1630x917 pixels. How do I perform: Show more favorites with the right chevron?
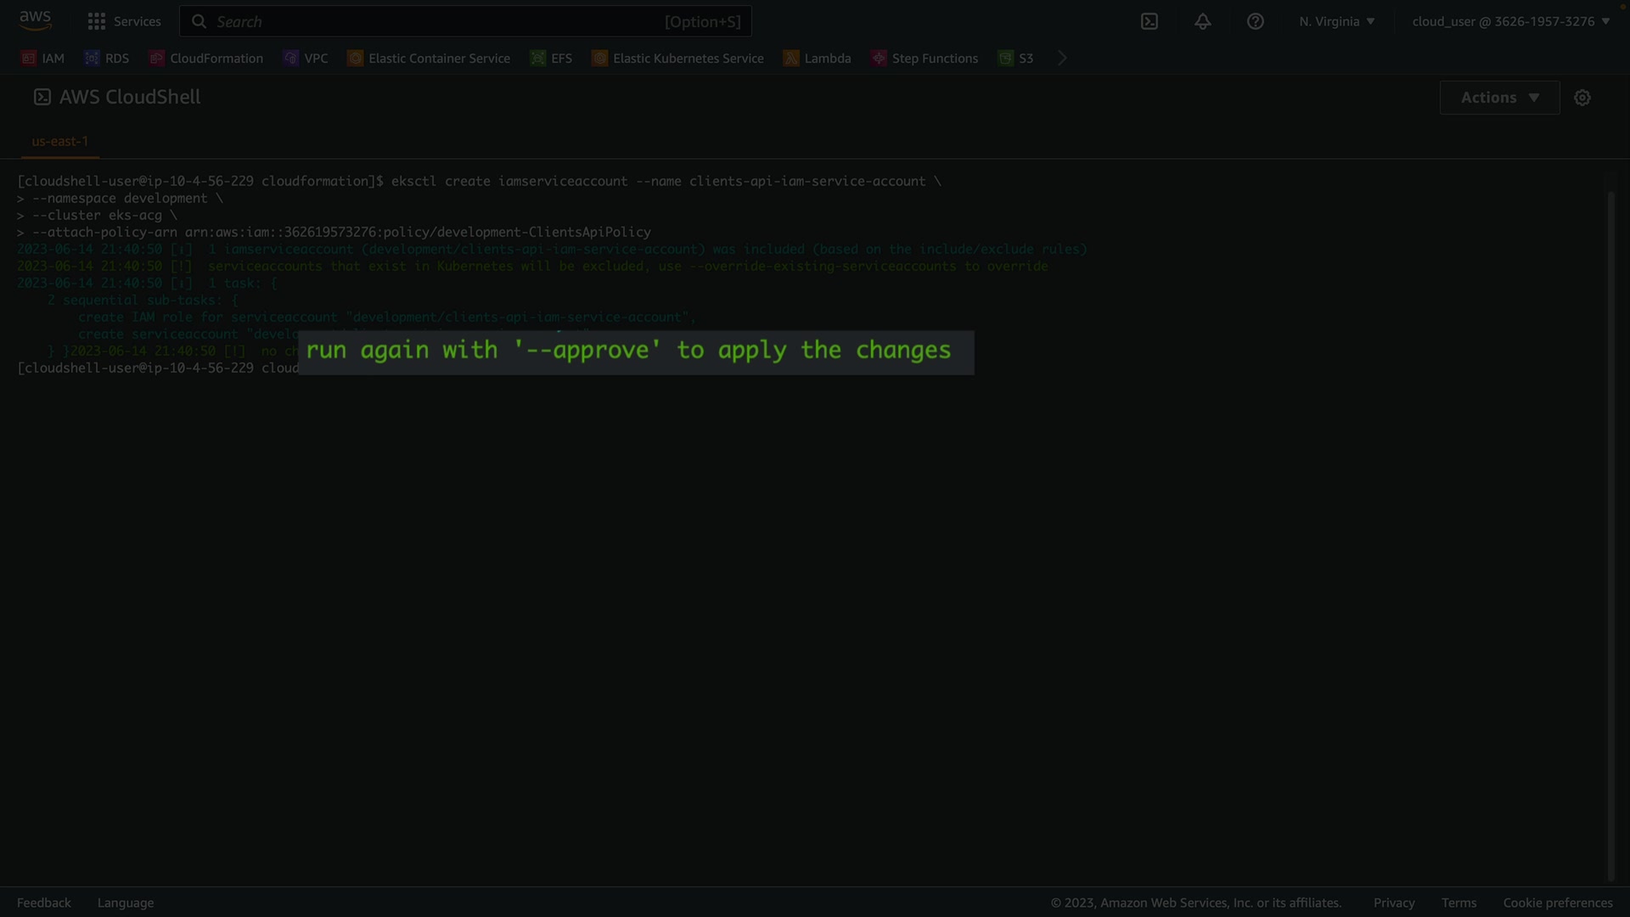pyautogui.click(x=1062, y=58)
